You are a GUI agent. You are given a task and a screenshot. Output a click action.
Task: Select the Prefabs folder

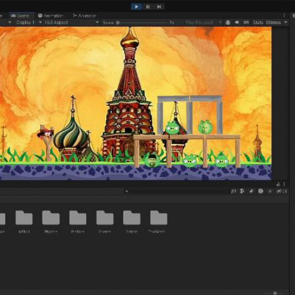pos(78,221)
